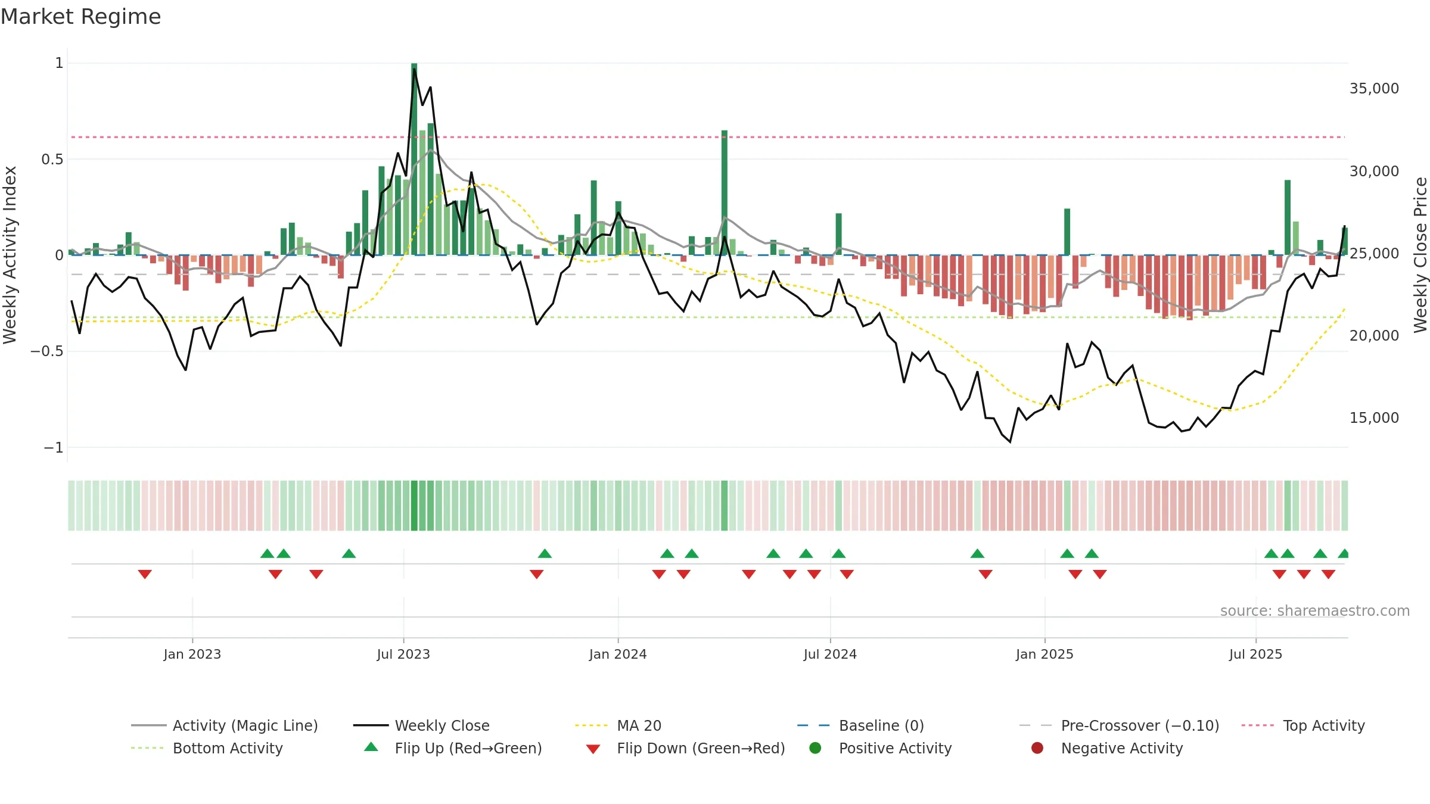Click the source: sharemaestro.com text

tap(1315, 610)
